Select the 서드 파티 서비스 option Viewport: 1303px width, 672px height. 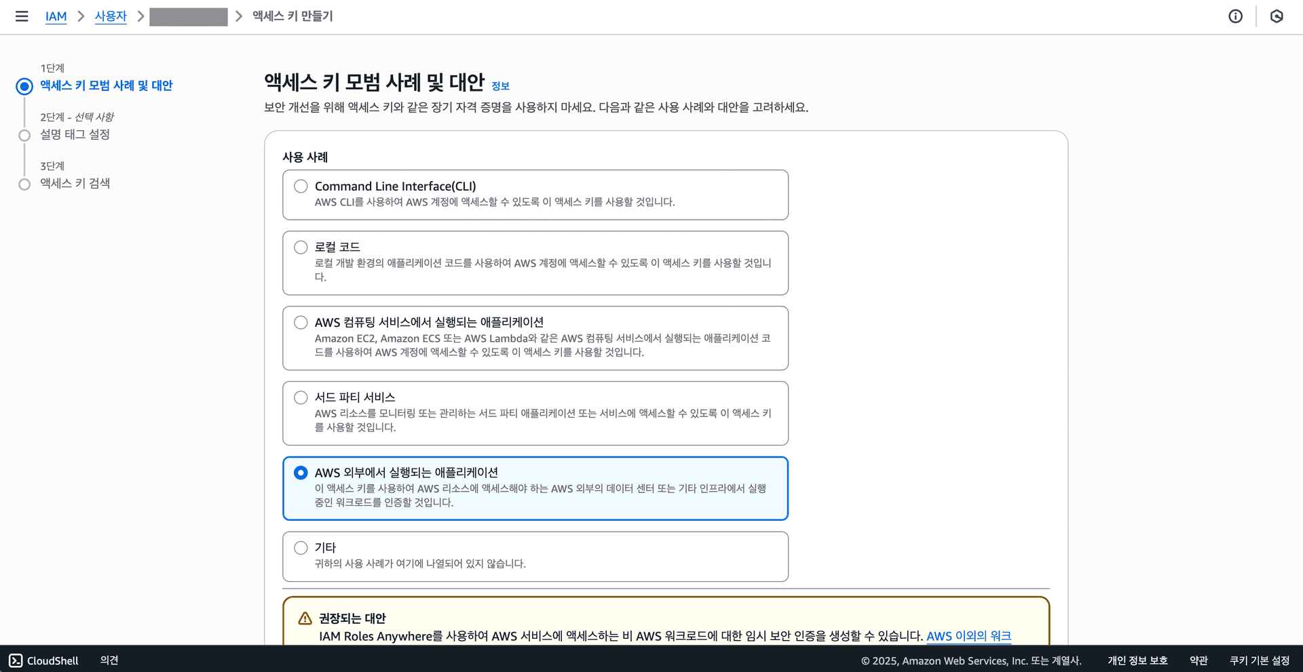click(x=301, y=397)
